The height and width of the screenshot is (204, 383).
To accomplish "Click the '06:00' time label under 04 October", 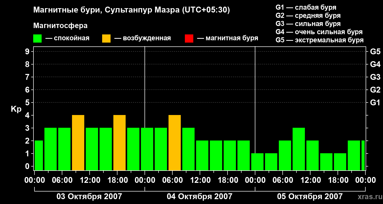I will pyautogui.click(x=172, y=180).
